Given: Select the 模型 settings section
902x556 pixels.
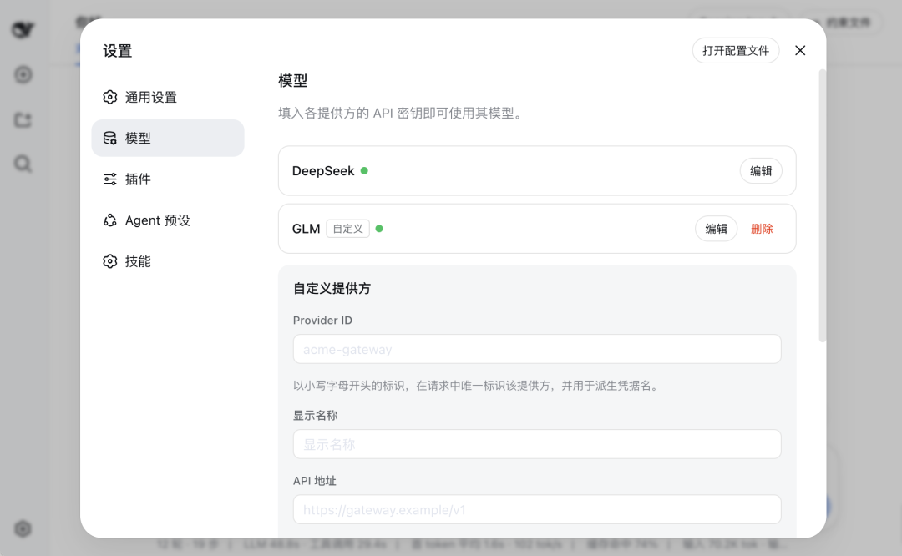Looking at the screenshot, I should [x=167, y=138].
